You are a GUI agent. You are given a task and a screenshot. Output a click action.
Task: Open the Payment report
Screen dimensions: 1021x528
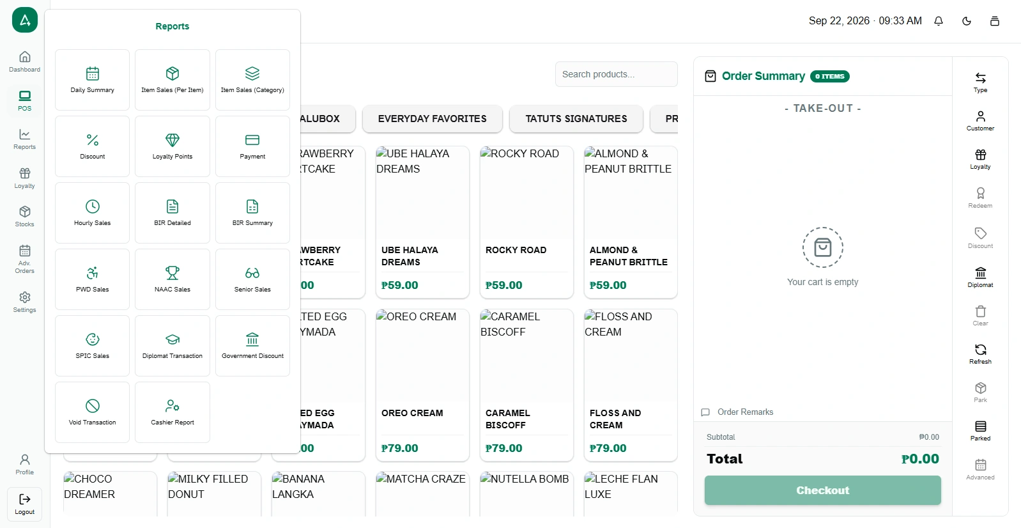coord(252,146)
